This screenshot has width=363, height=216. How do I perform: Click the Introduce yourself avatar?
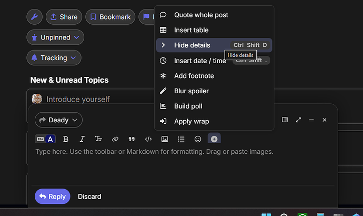tap(37, 99)
